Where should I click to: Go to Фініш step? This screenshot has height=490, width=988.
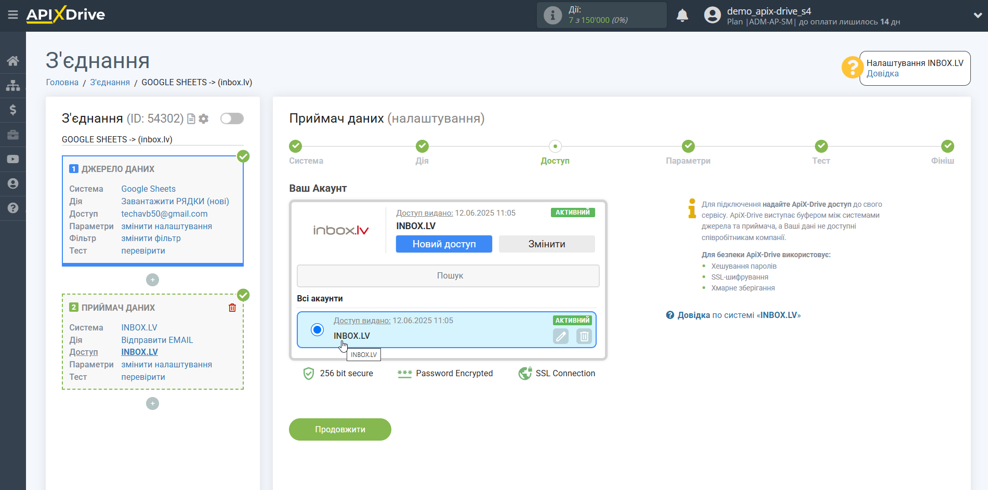[947, 146]
